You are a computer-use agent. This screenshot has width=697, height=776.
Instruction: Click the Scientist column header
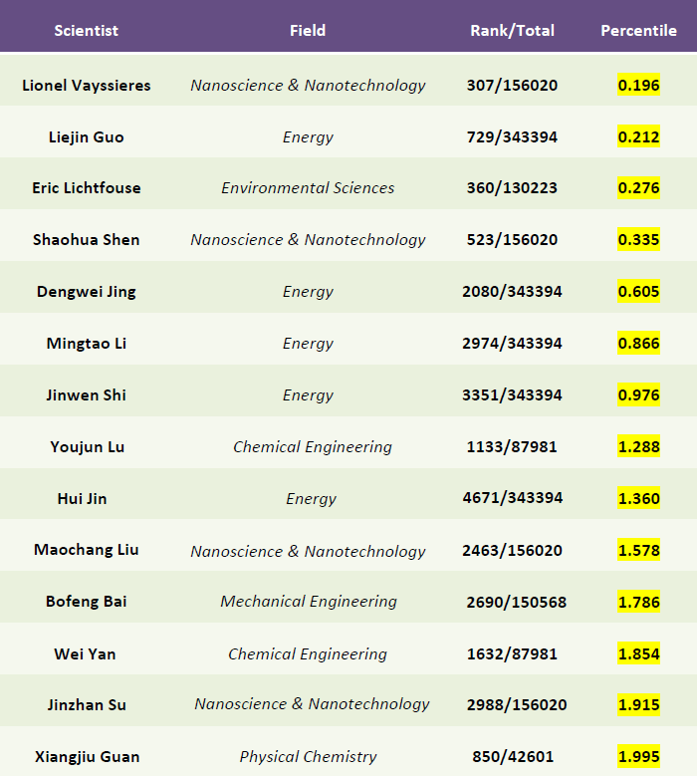coord(86,30)
